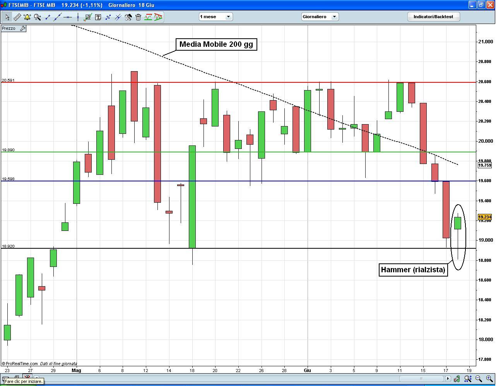Minimize the FTSEMIB chart window
The height and width of the screenshot is (386, 496).
(472, 5)
